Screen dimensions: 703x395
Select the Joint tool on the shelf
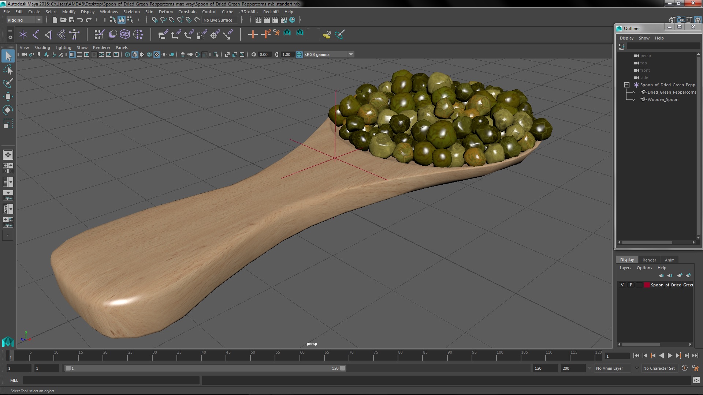pyautogui.click(x=36, y=35)
